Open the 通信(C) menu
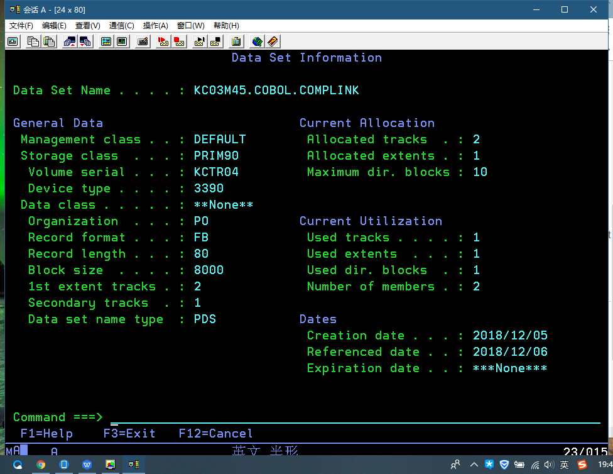 [x=122, y=26]
